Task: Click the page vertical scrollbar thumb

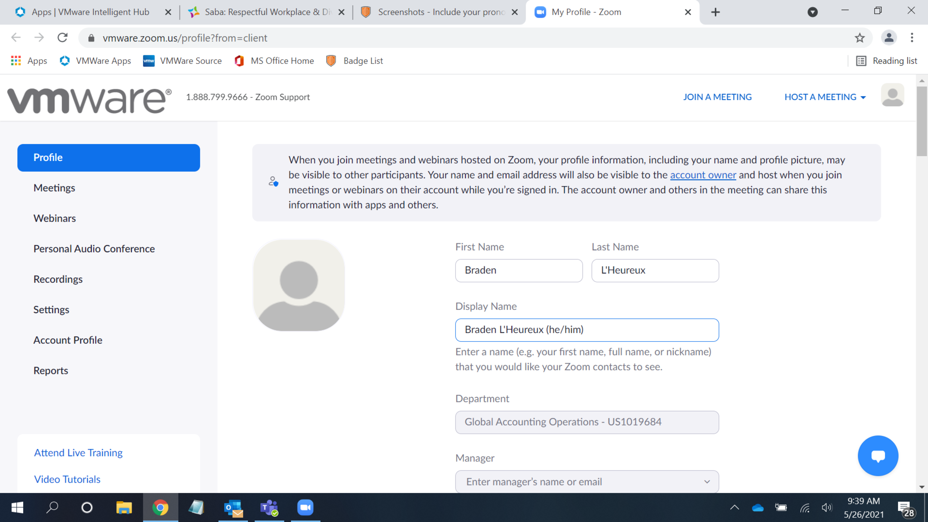Action: point(922,122)
